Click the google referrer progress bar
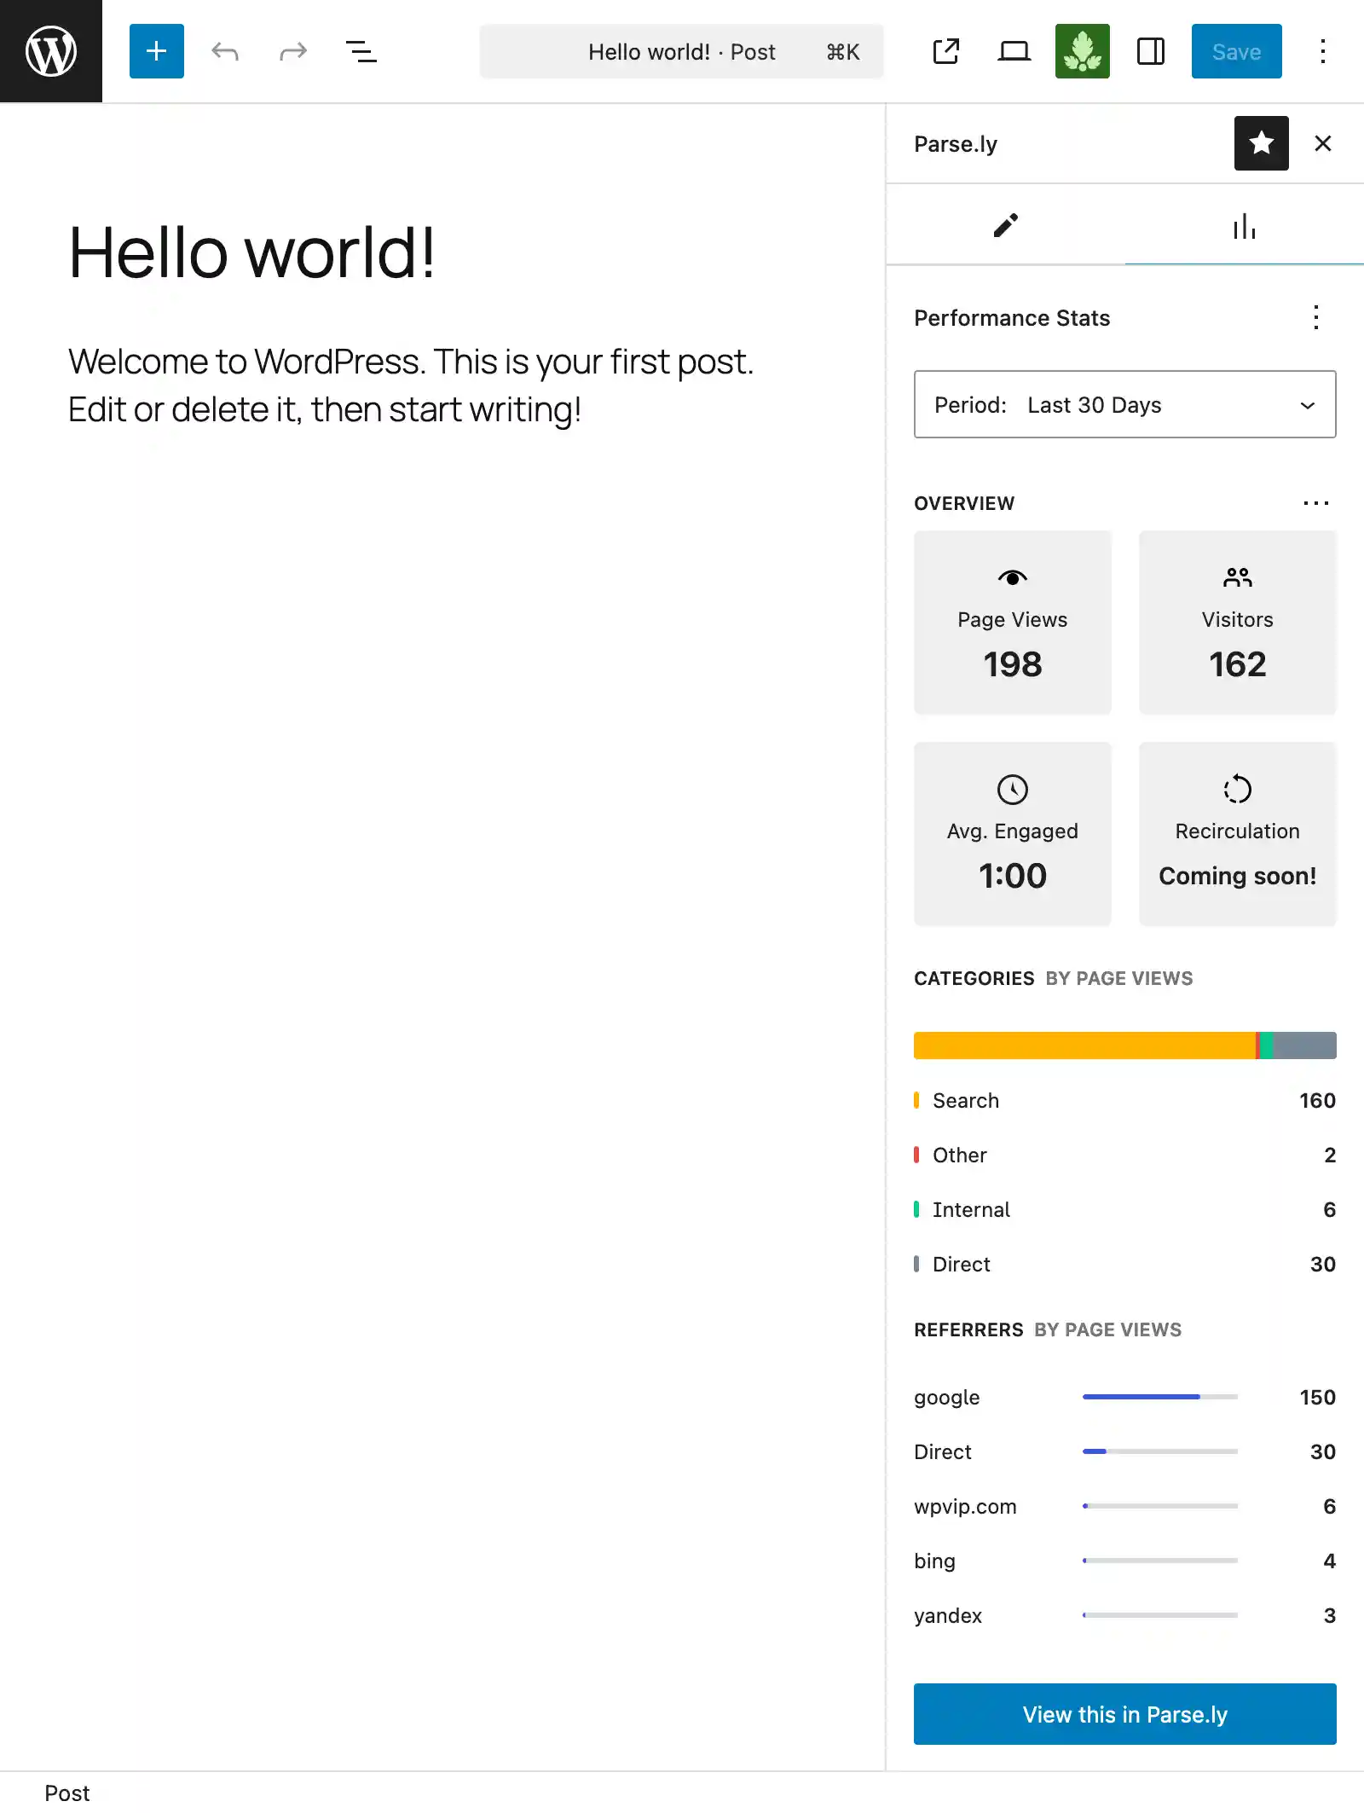This screenshot has width=1364, height=1813. pyautogui.click(x=1159, y=1397)
